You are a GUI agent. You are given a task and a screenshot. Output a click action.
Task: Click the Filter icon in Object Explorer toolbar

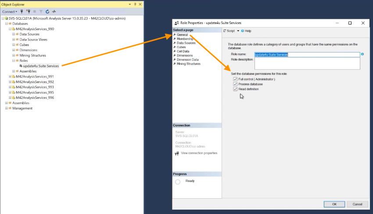tap(41, 11)
